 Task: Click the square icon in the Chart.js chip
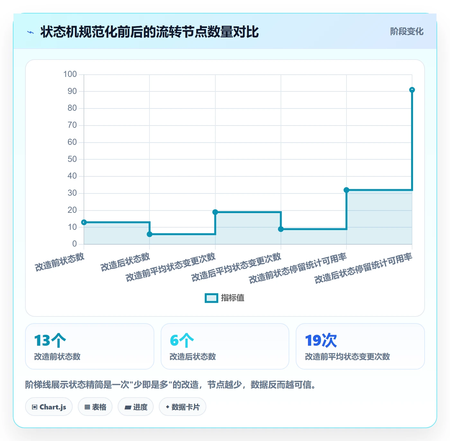click(x=34, y=407)
